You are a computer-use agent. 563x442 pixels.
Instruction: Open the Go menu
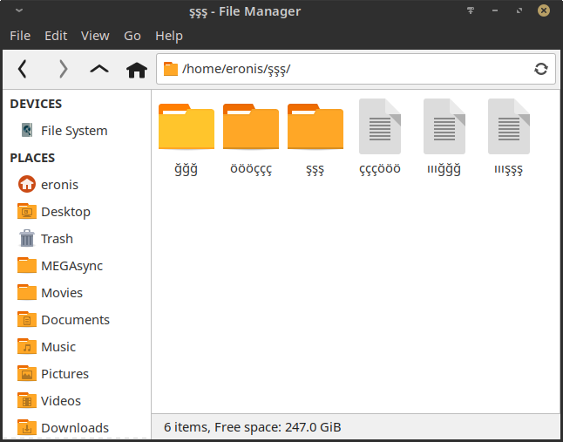(132, 36)
